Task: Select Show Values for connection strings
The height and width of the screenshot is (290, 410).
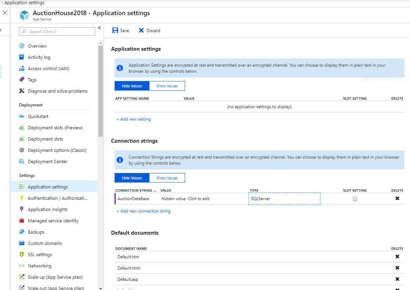Action: 167,178
